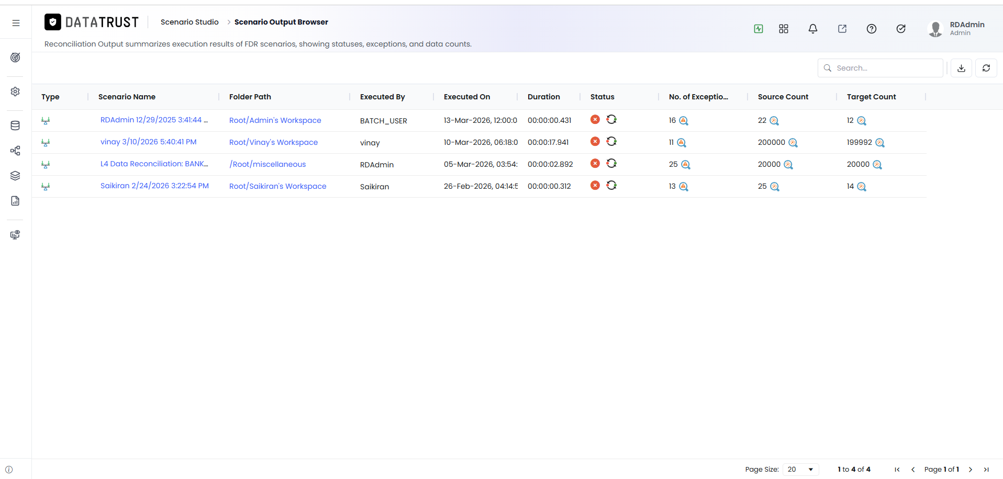
Task: Sort by Status column header
Action: (603, 97)
